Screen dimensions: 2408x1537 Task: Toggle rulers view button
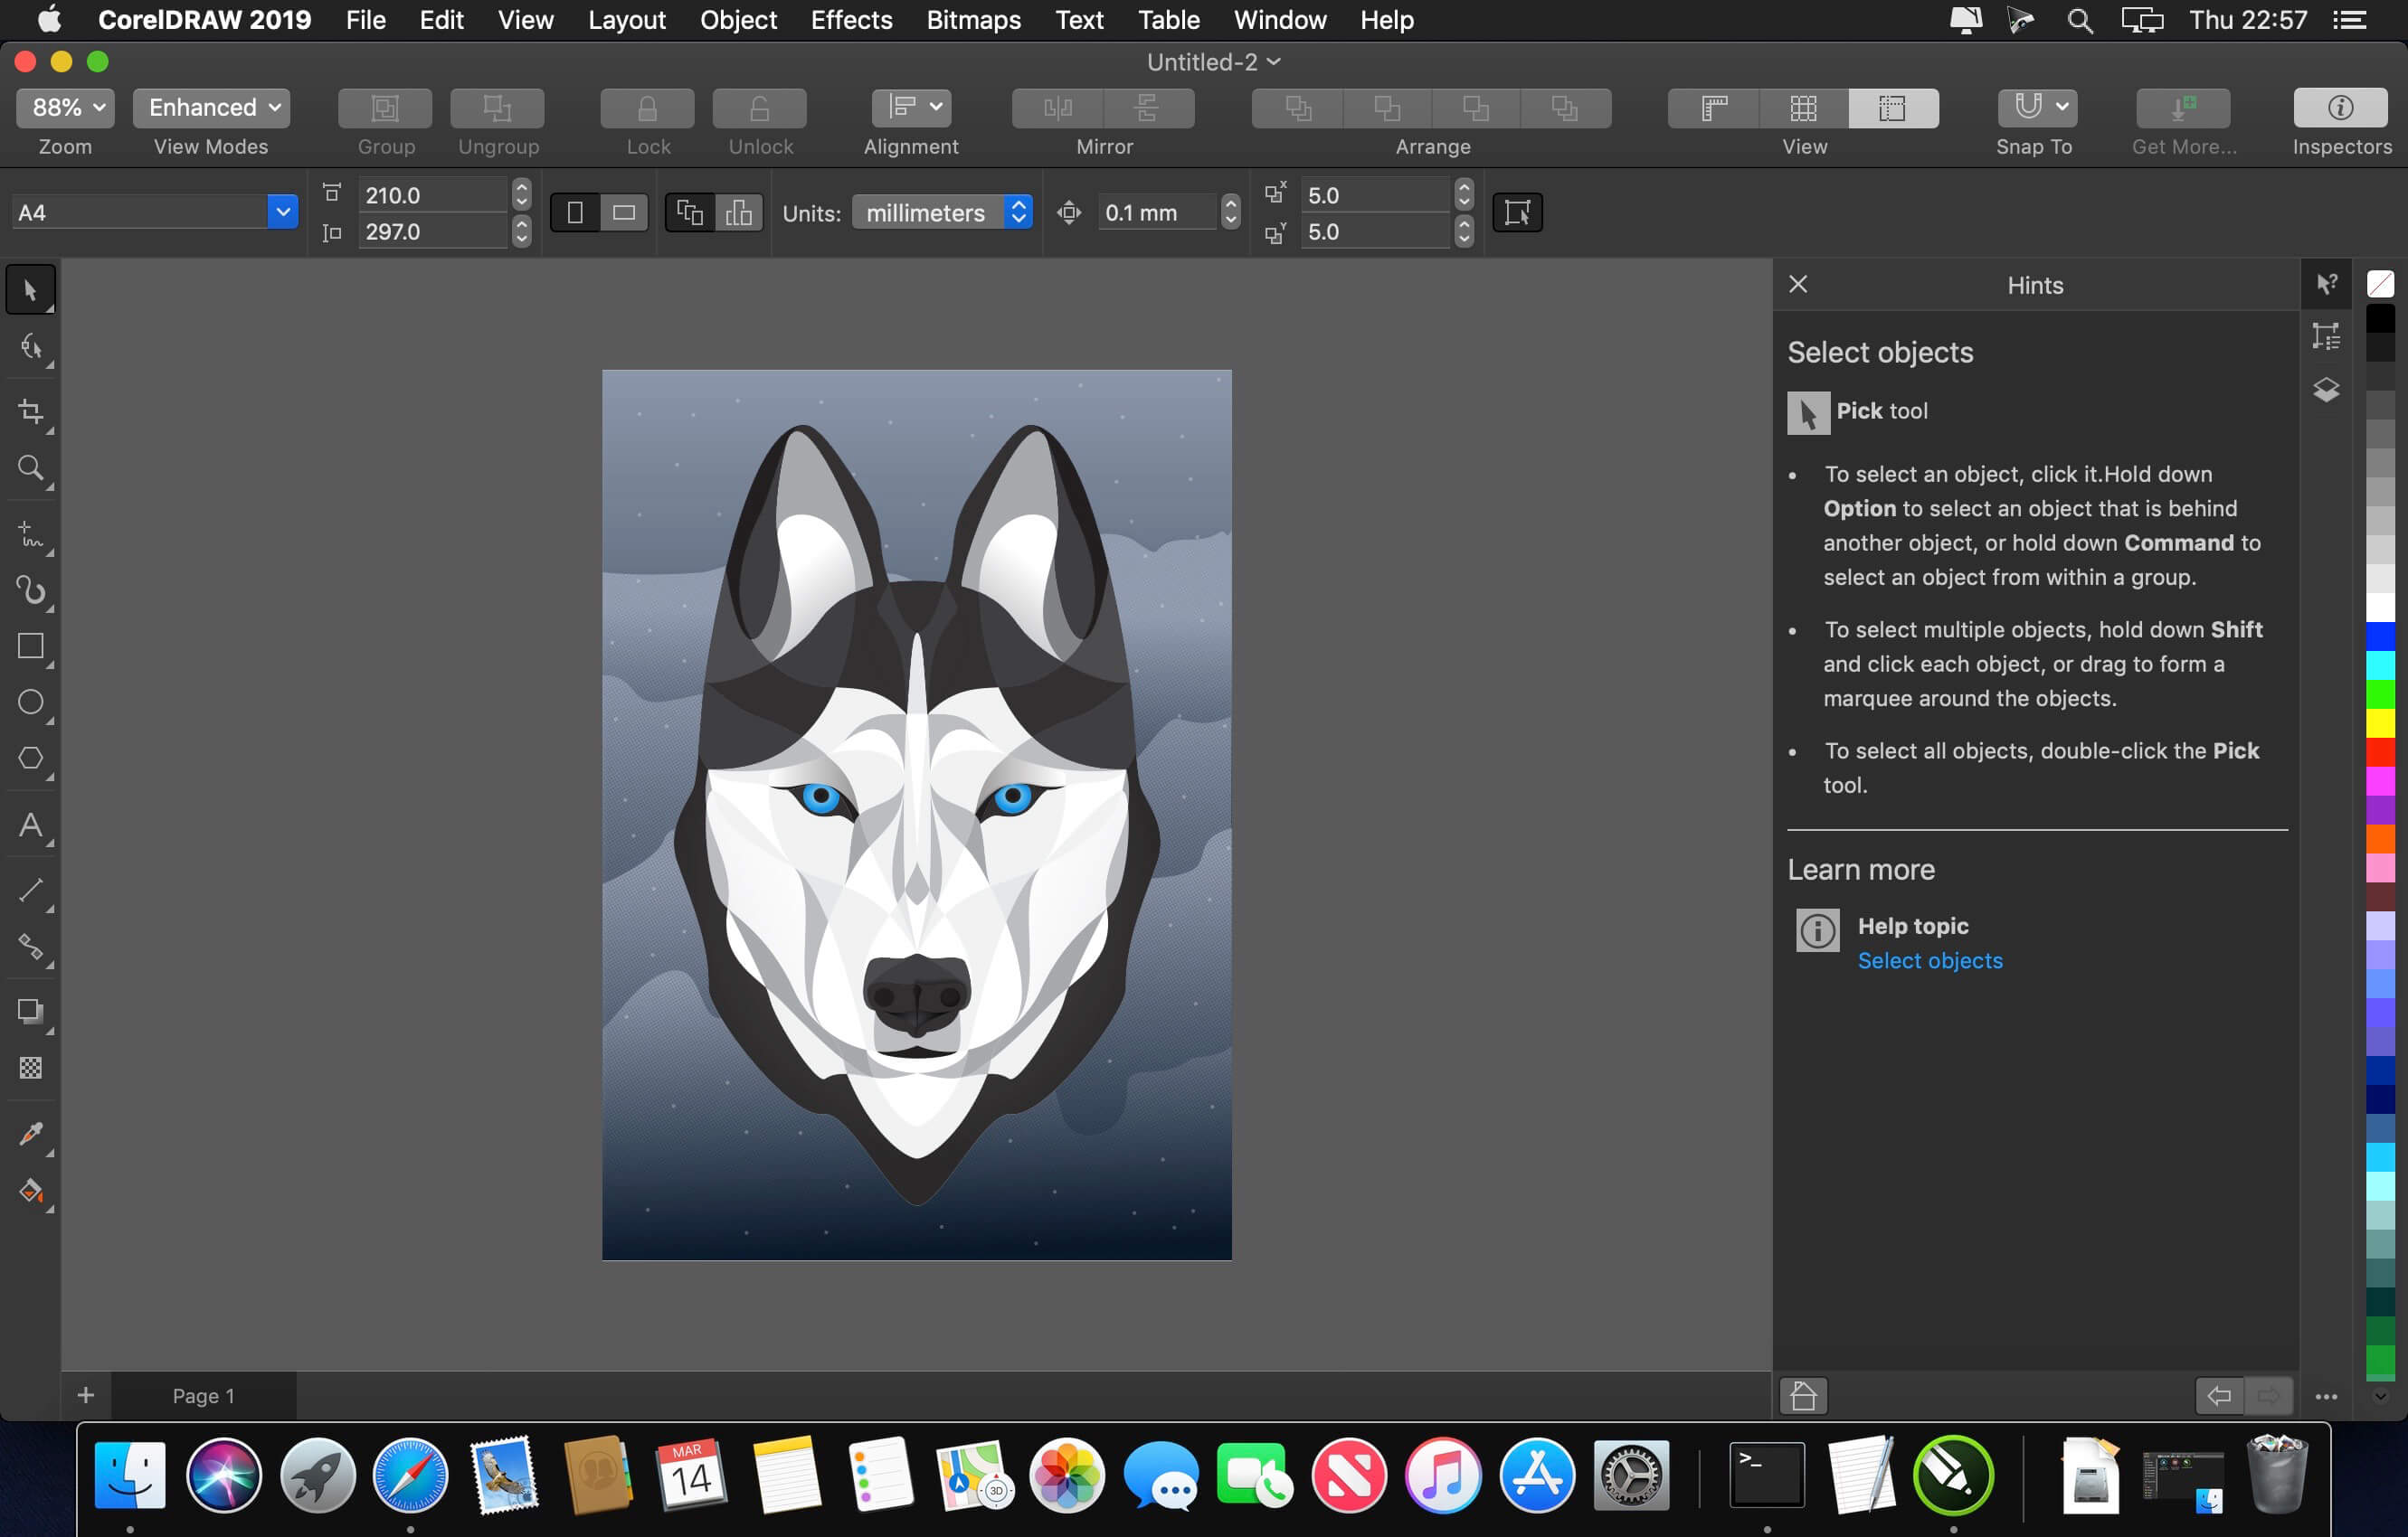(x=1714, y=108)
